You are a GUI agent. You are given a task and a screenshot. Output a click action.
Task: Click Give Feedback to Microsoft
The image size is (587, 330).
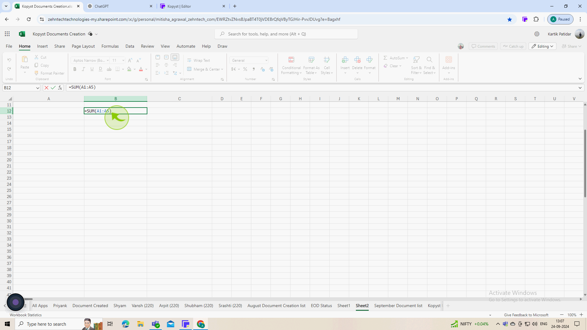pyautogui.click(x=526, y=315)
